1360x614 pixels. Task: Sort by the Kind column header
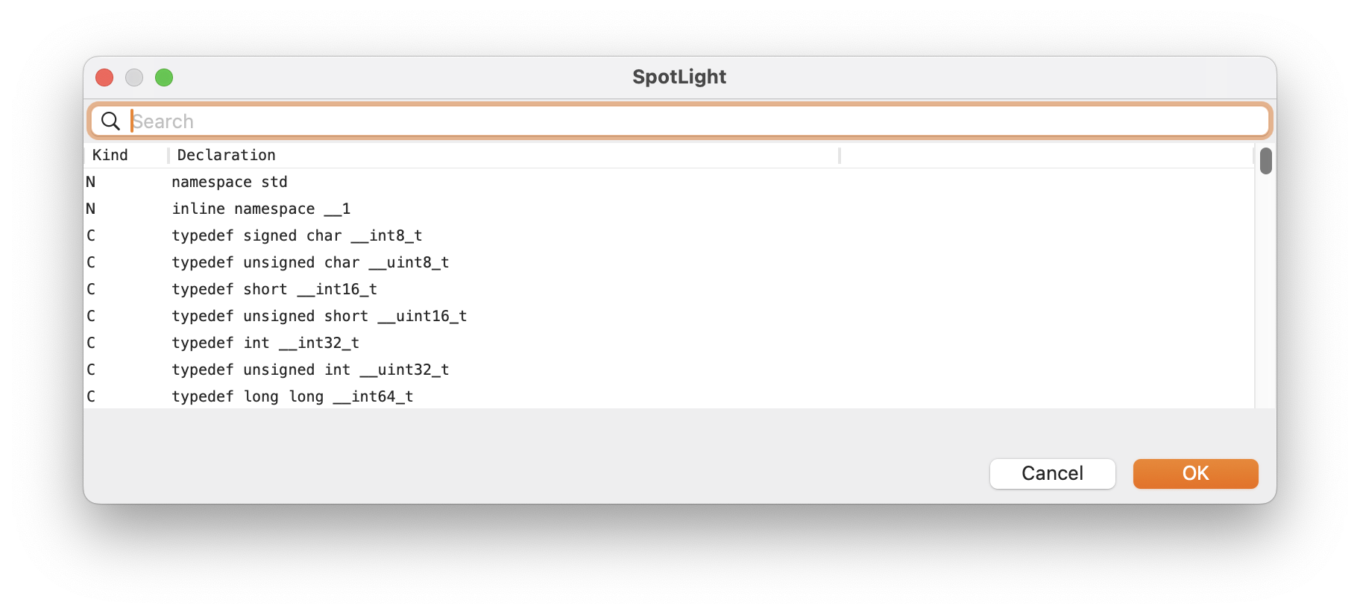click(x=125, y=155)
